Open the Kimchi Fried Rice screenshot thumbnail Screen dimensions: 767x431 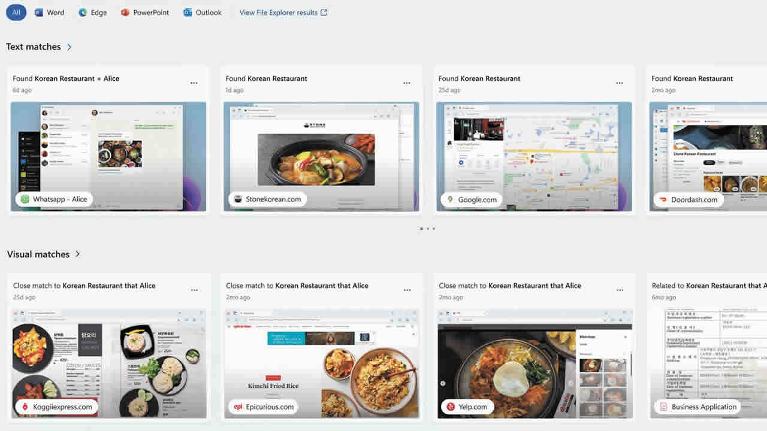[x=321, y=363]
